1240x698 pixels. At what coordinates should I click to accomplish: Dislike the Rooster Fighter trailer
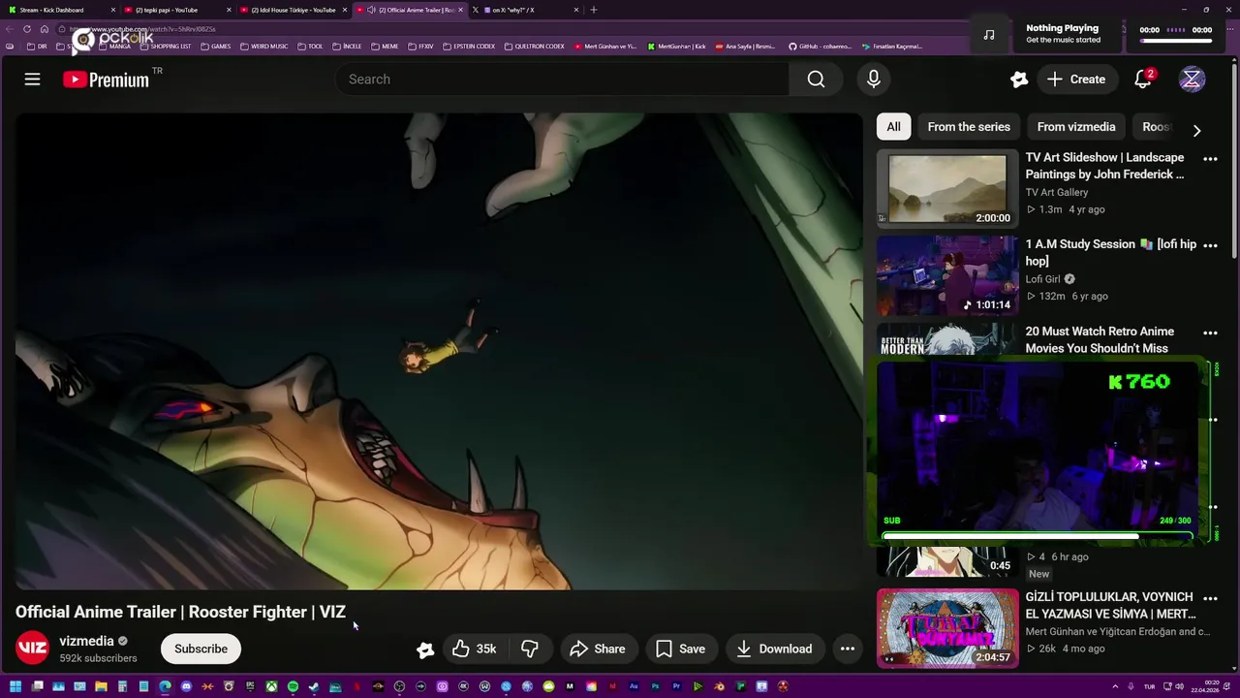pos(530,650)
